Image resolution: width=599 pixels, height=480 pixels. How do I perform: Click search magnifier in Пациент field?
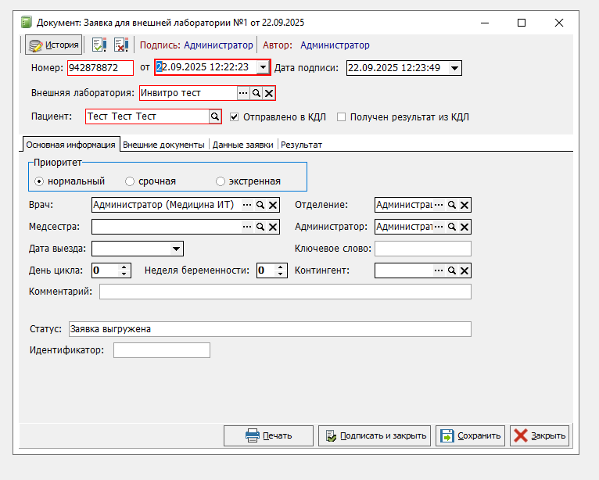pos(214,116)
